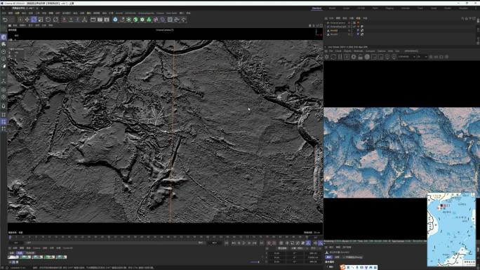Switch to the Model layout tab
This screenshot has width=480, height=270.
[332, 8]
